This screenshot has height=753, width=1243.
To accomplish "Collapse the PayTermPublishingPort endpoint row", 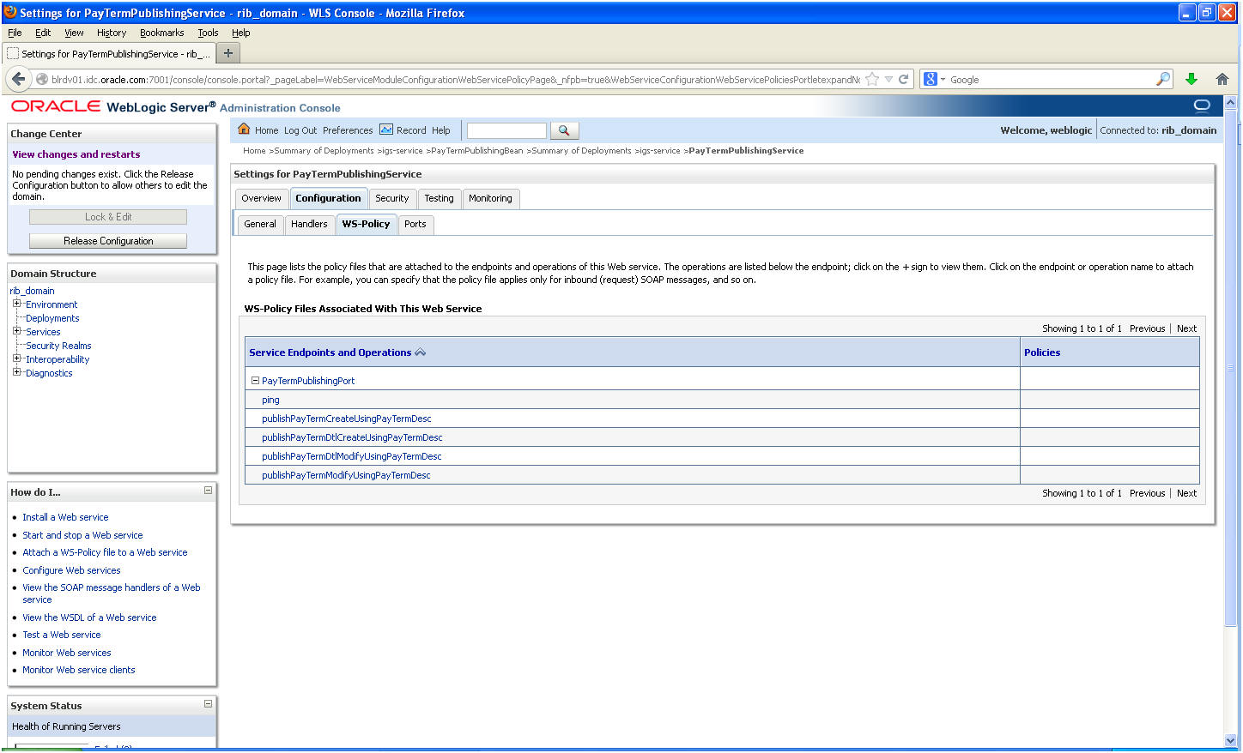I will (x=255, y=381).
